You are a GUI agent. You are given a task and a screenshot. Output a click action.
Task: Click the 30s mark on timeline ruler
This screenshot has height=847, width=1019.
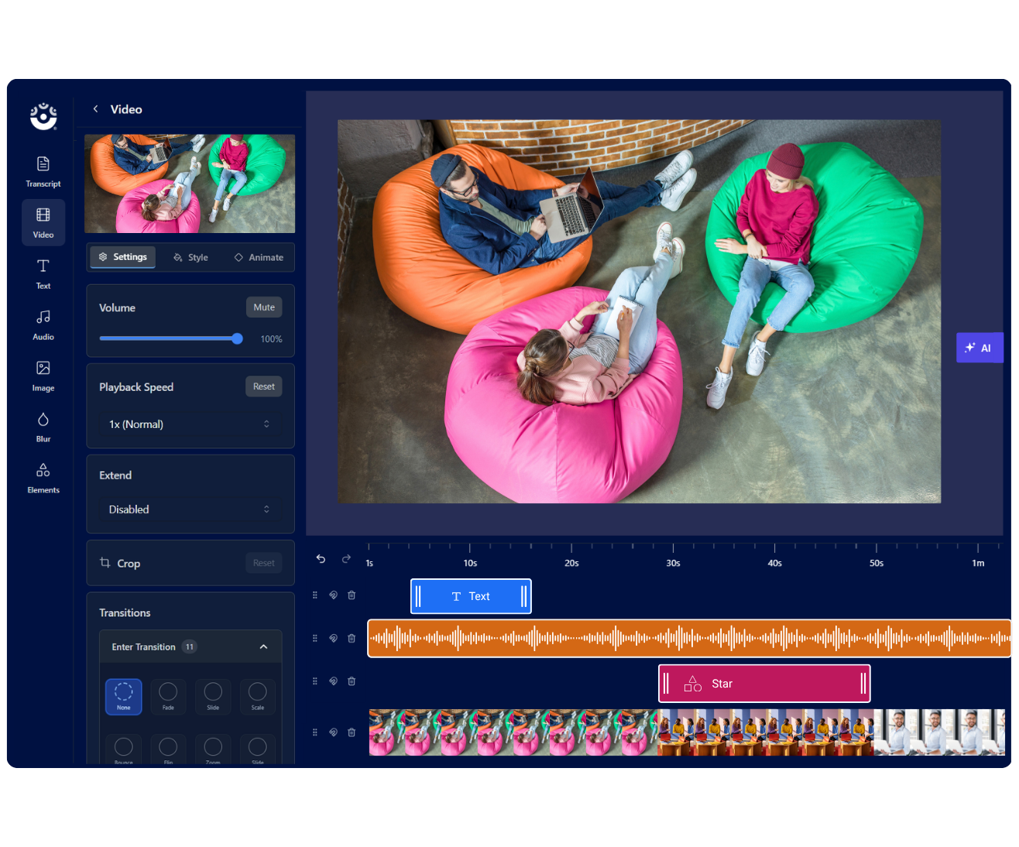click(673, 563)
